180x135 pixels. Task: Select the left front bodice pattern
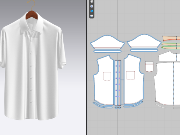tap(104, 80)
